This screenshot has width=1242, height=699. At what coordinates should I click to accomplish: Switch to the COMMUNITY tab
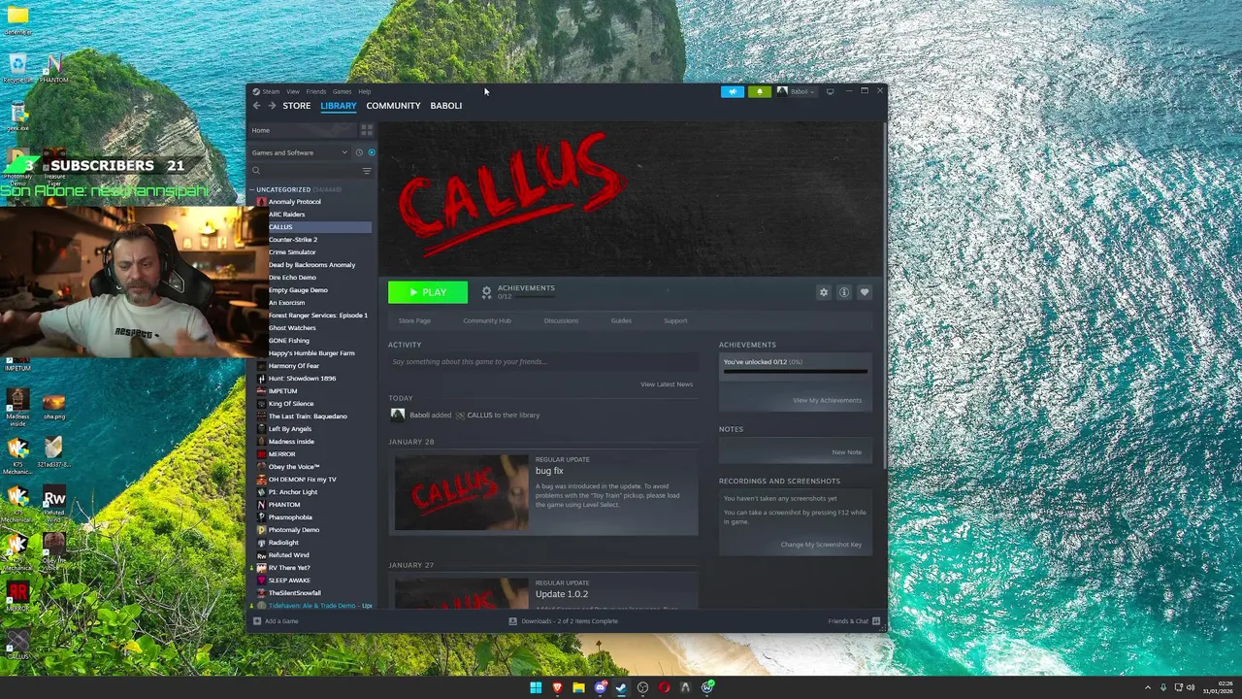tap(394, 106)
